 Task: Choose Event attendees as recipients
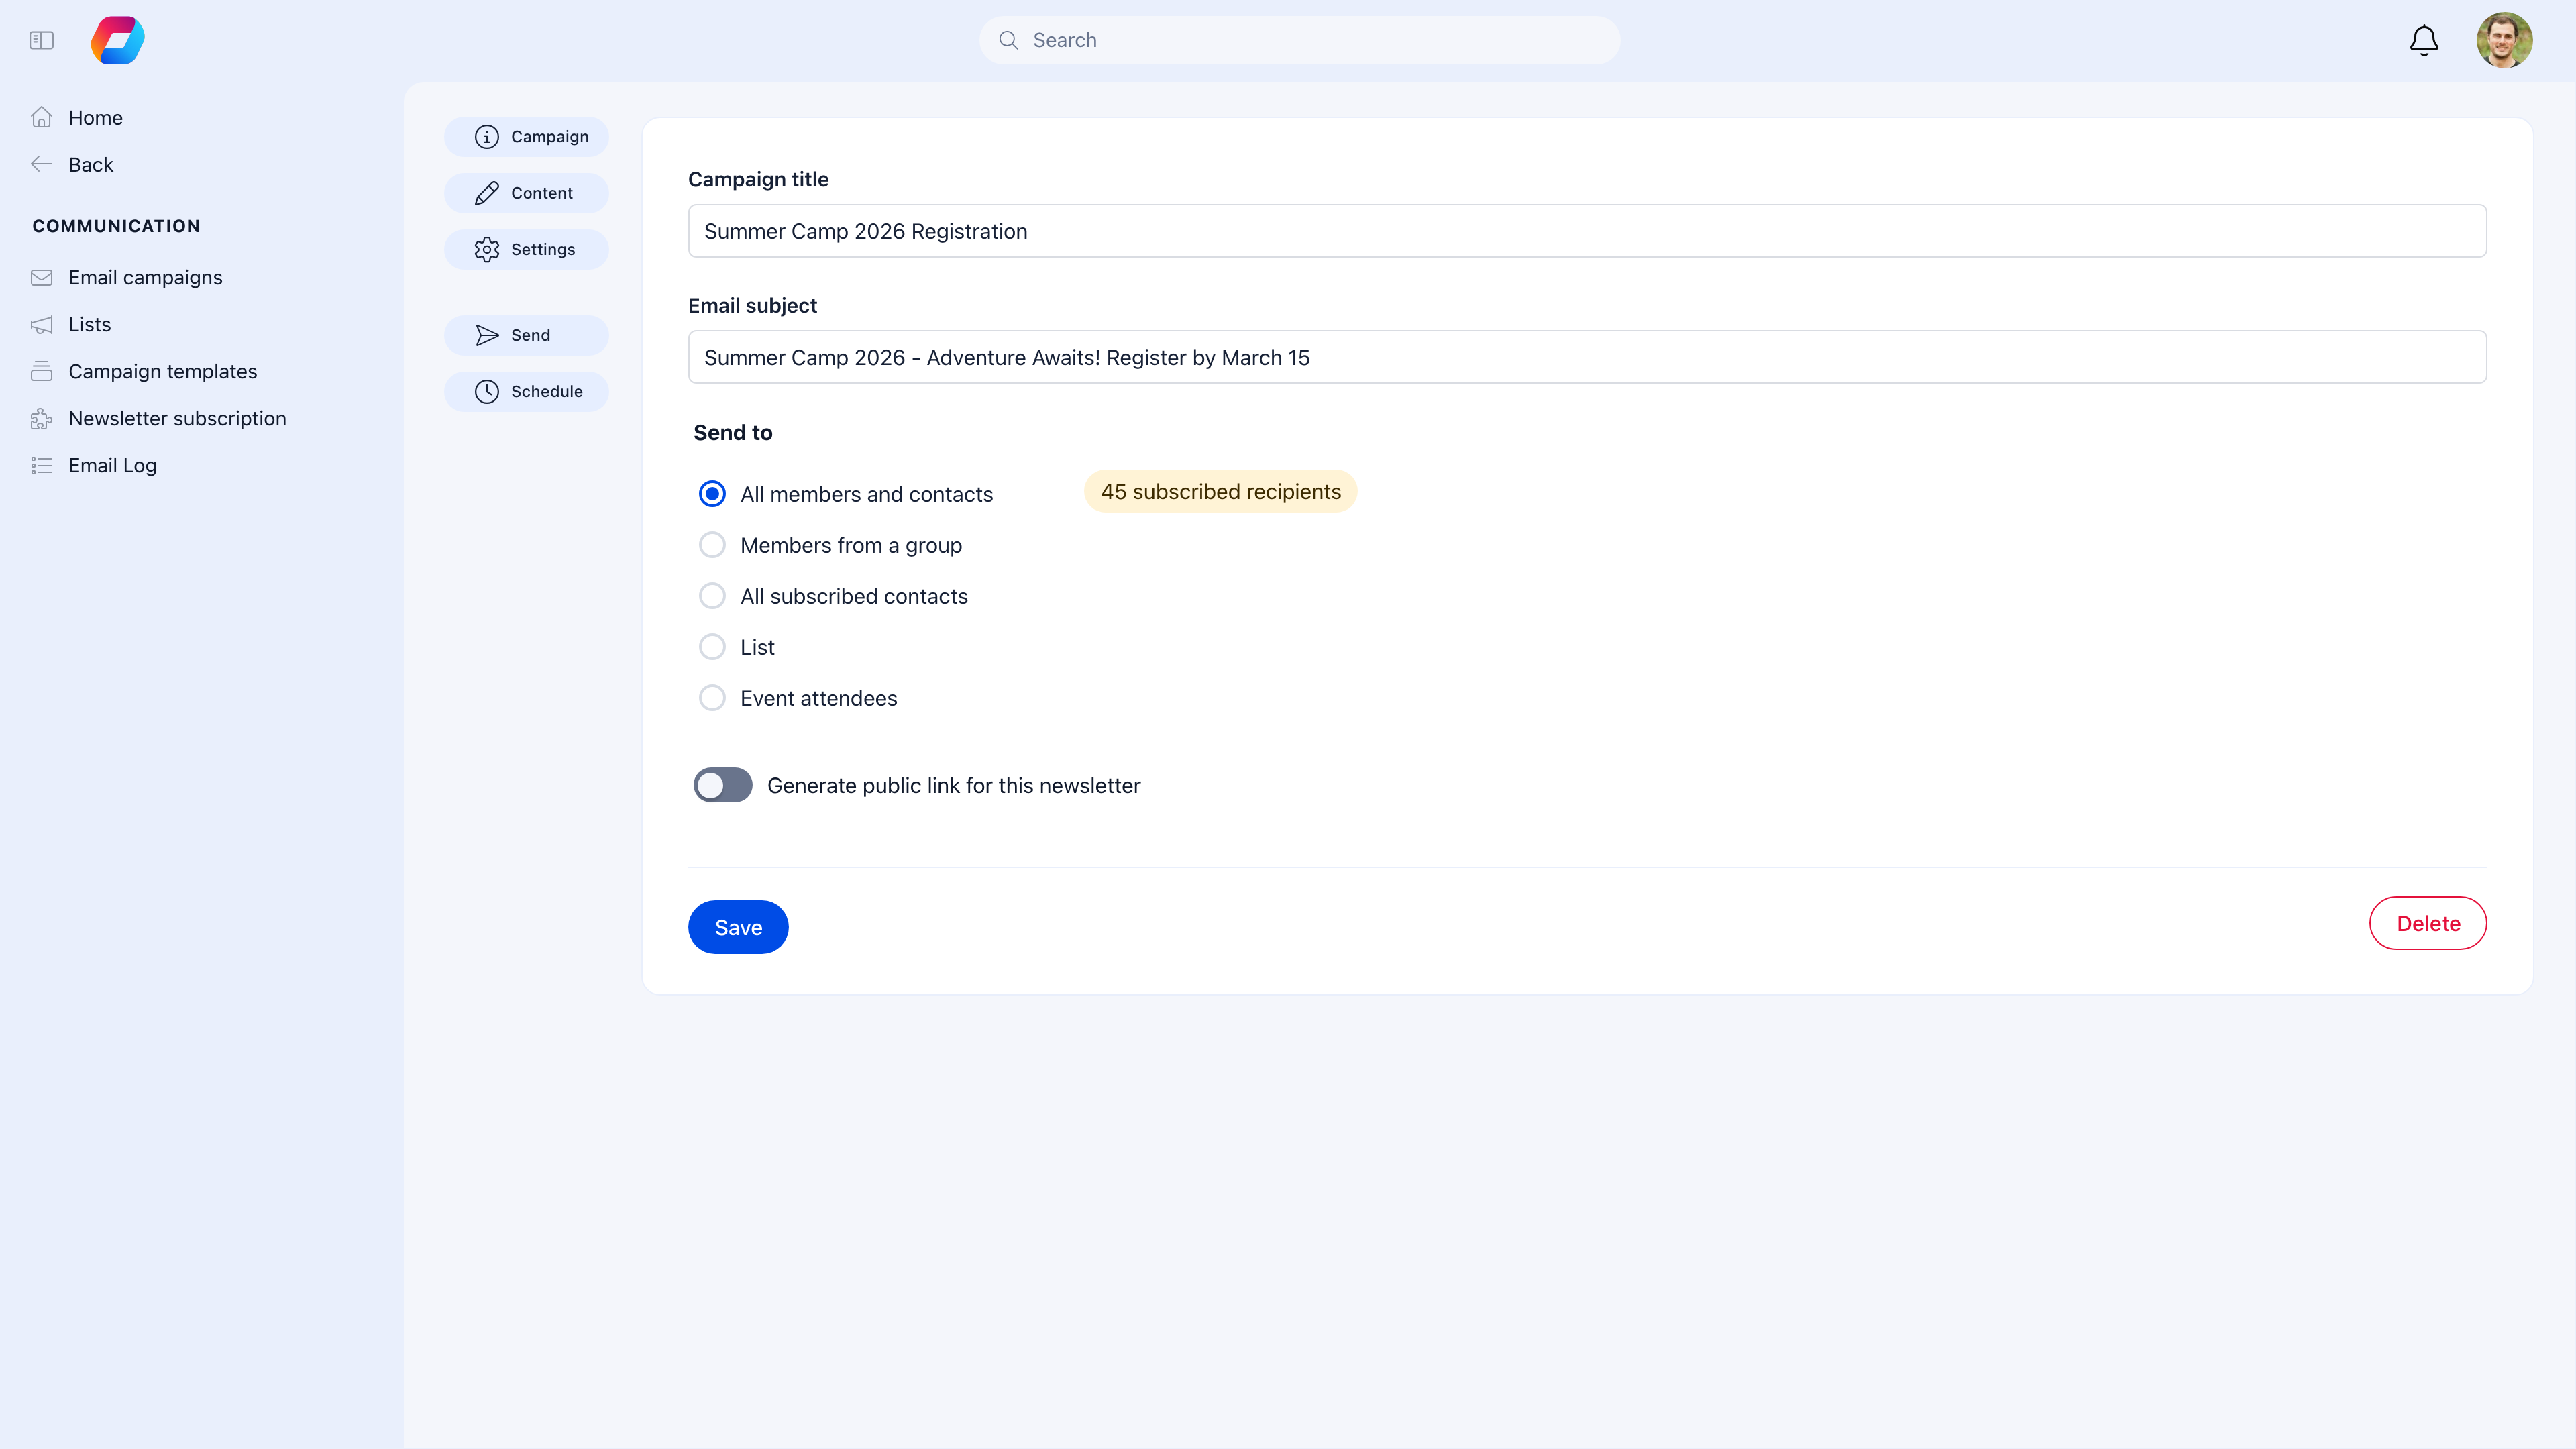(x=712, y=697)
